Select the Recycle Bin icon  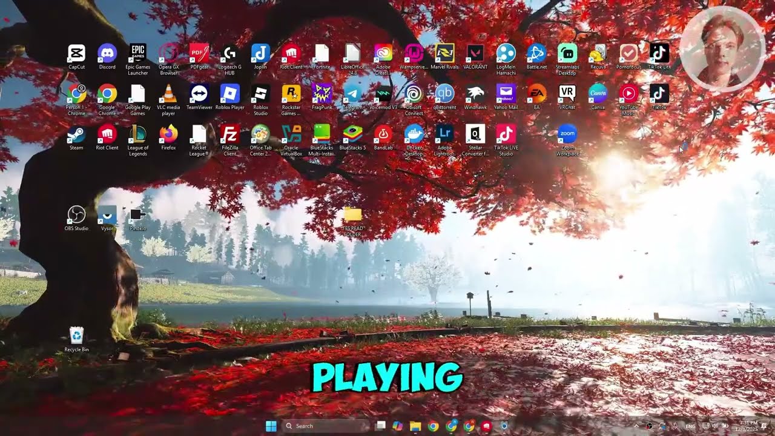click(76, 335)
